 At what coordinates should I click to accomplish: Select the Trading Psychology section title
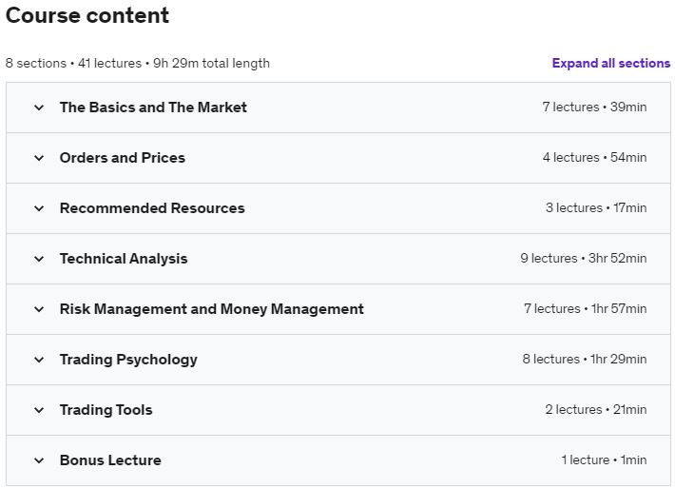128,360
